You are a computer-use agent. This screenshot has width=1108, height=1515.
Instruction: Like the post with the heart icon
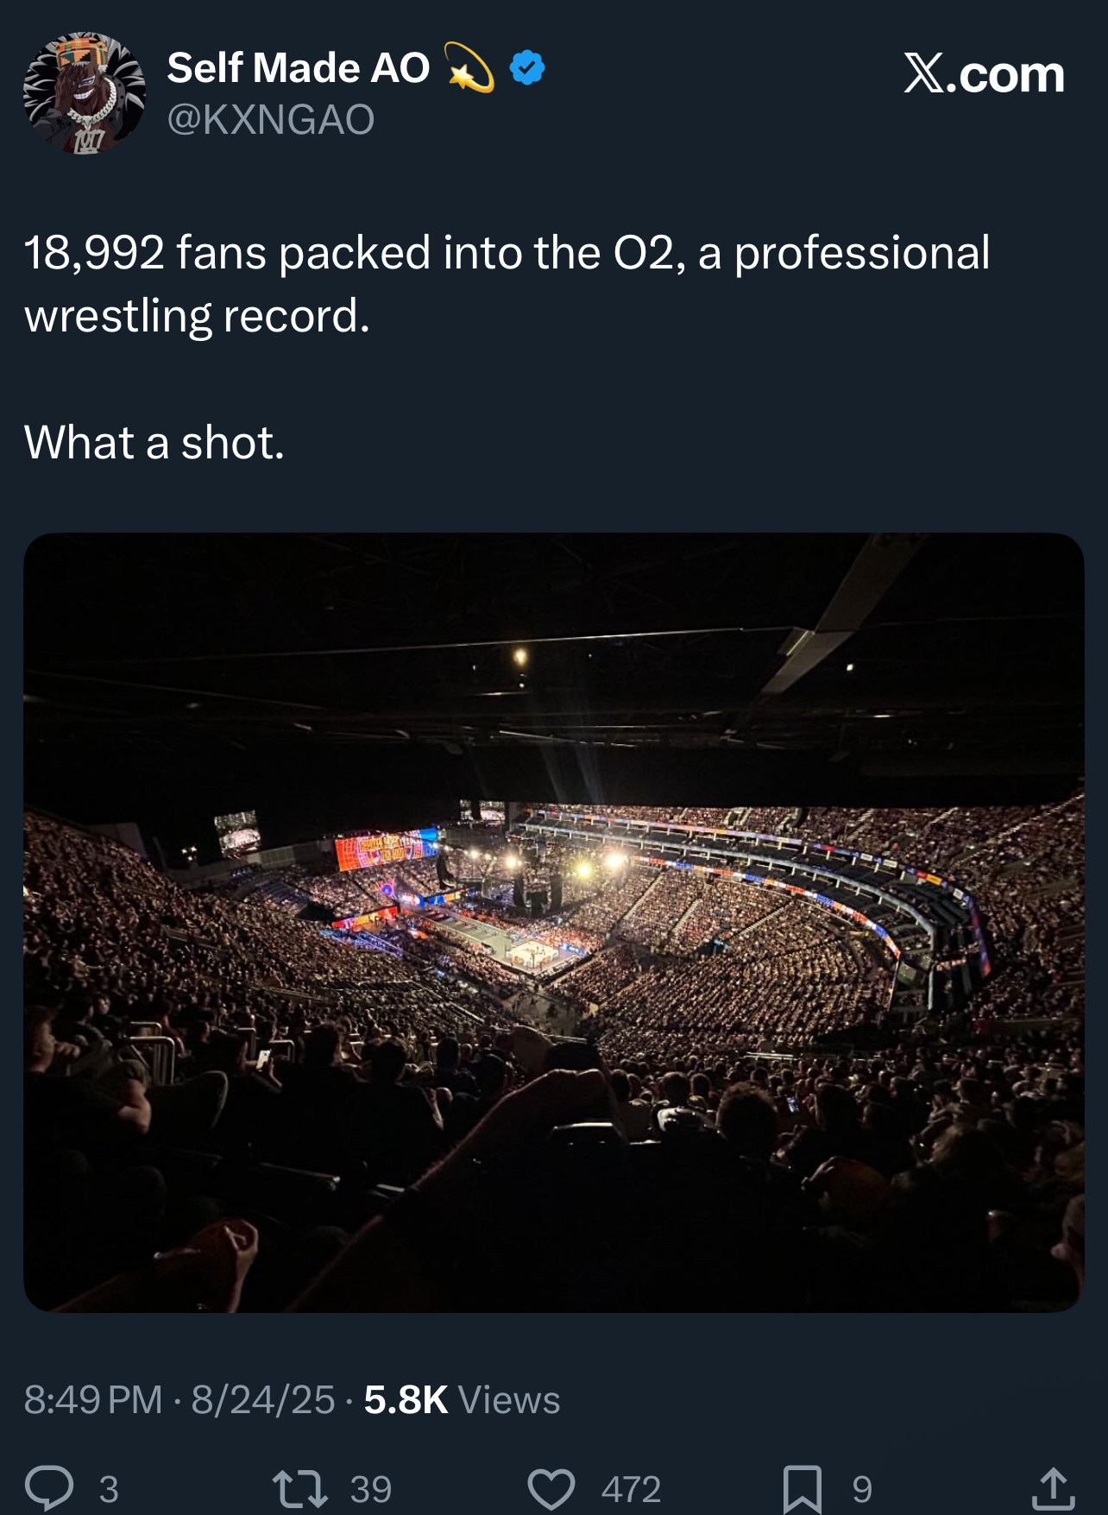point(551,1488)
